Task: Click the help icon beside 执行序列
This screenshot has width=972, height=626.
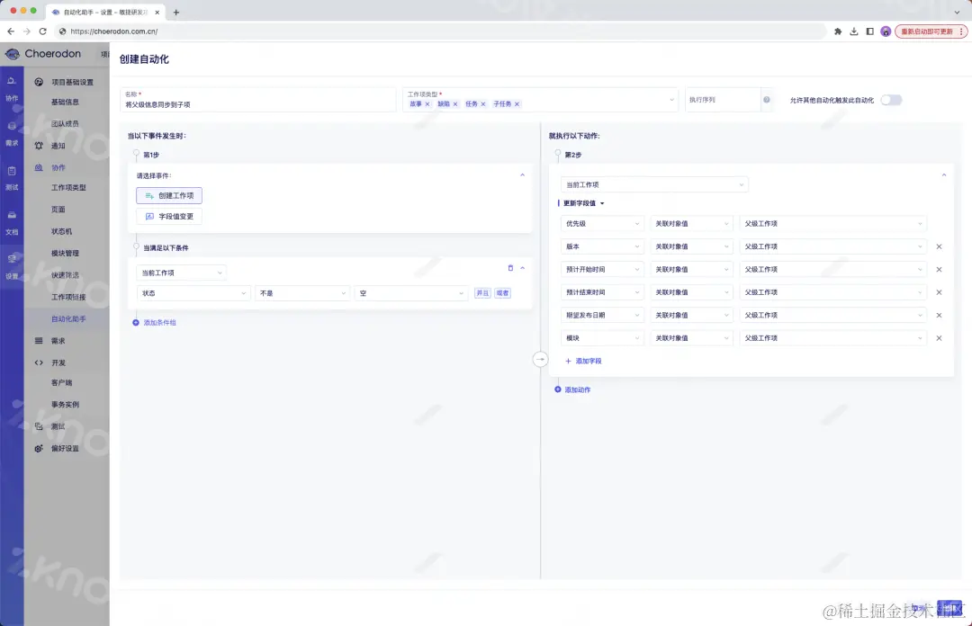Action: [767, 100]
